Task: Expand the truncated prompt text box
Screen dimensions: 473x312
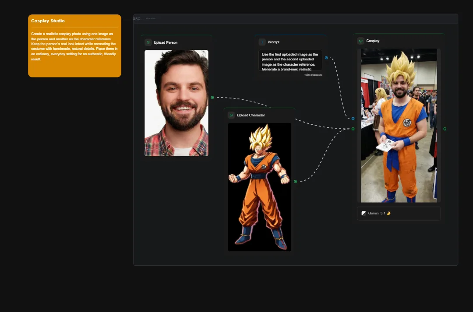Action: point(290,60)
